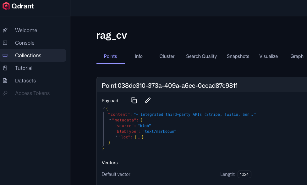Switch to the Snapshots tab
Image resolution: width=307 pixels, height=185 pixels.
pyautogui.click(x=238, y=56)
